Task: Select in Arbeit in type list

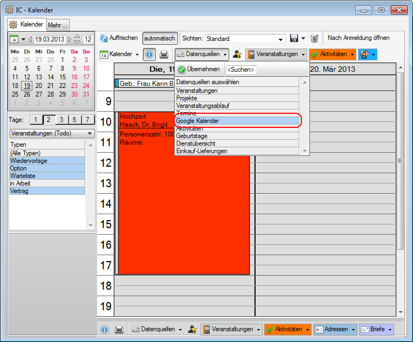Action: click(47, 183)
